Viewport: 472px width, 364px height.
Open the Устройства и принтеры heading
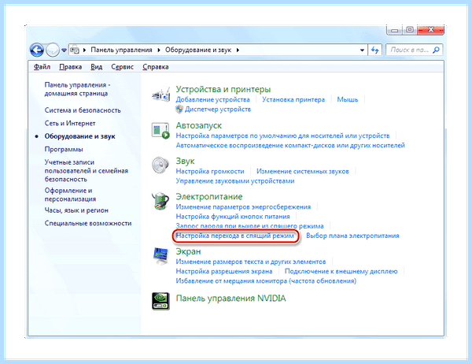223,89
